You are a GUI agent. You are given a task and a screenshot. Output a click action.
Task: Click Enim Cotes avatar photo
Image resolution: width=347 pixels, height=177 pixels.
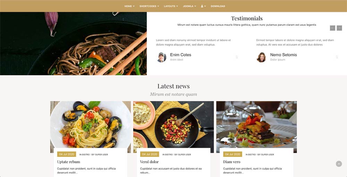(x=162, y=57)
